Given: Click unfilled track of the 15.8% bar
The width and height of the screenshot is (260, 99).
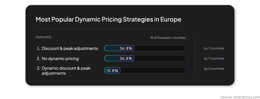Looking at the screenshot, I should click(x=153, y=70).
